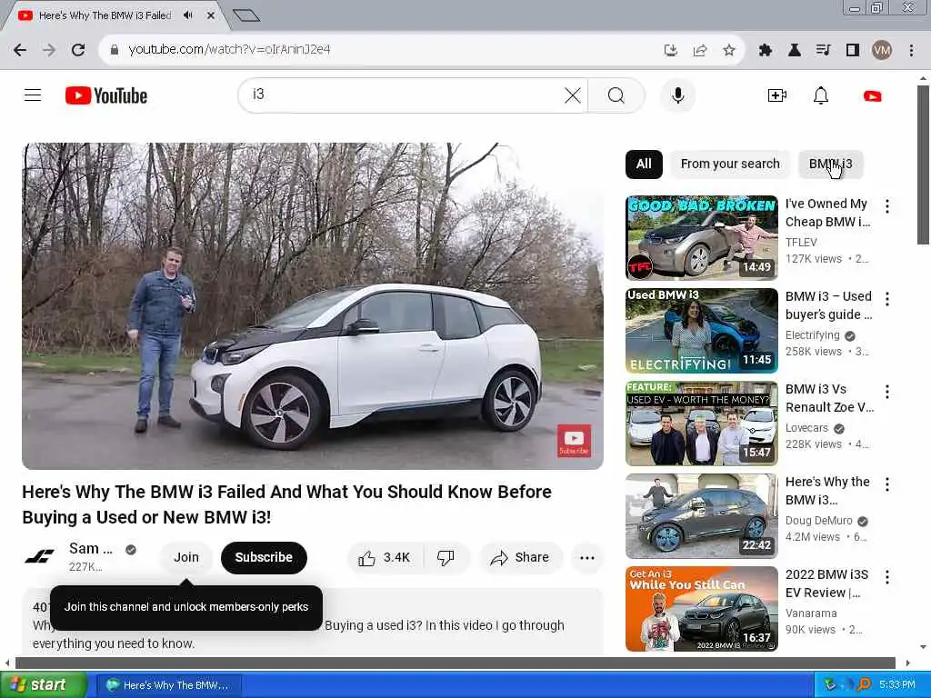Open the red account avatar menu
Screen dimensions: 931x698
tap(872, 95)
